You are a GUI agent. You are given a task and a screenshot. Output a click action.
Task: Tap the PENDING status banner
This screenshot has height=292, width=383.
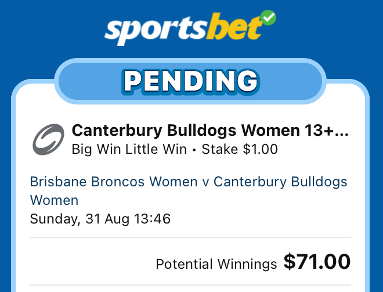tap(190, 81)
